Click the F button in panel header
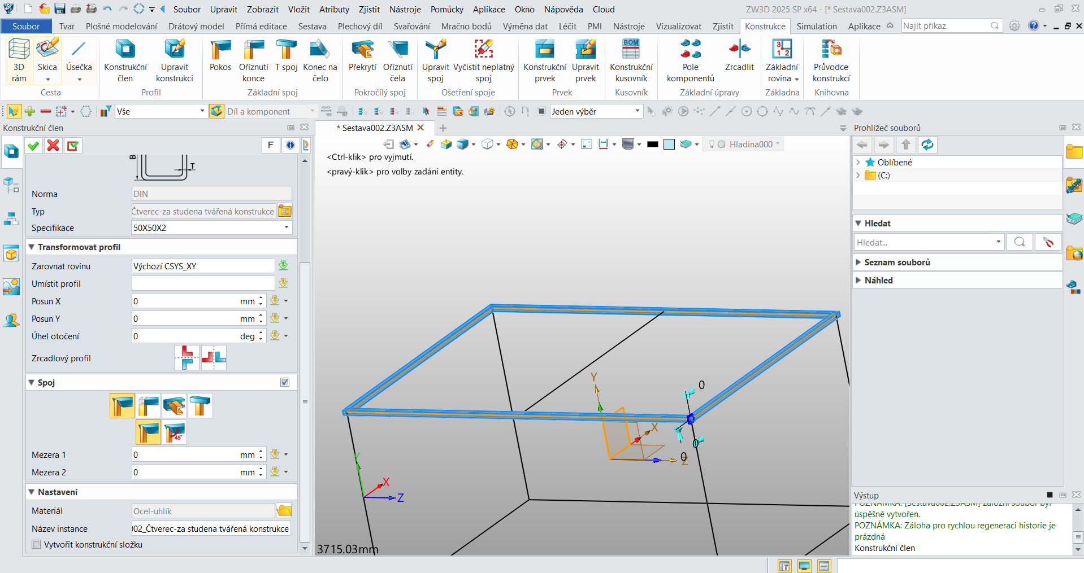Image resolution: width=1084 pixels, height=573 pixels. [x=271, y=146]
